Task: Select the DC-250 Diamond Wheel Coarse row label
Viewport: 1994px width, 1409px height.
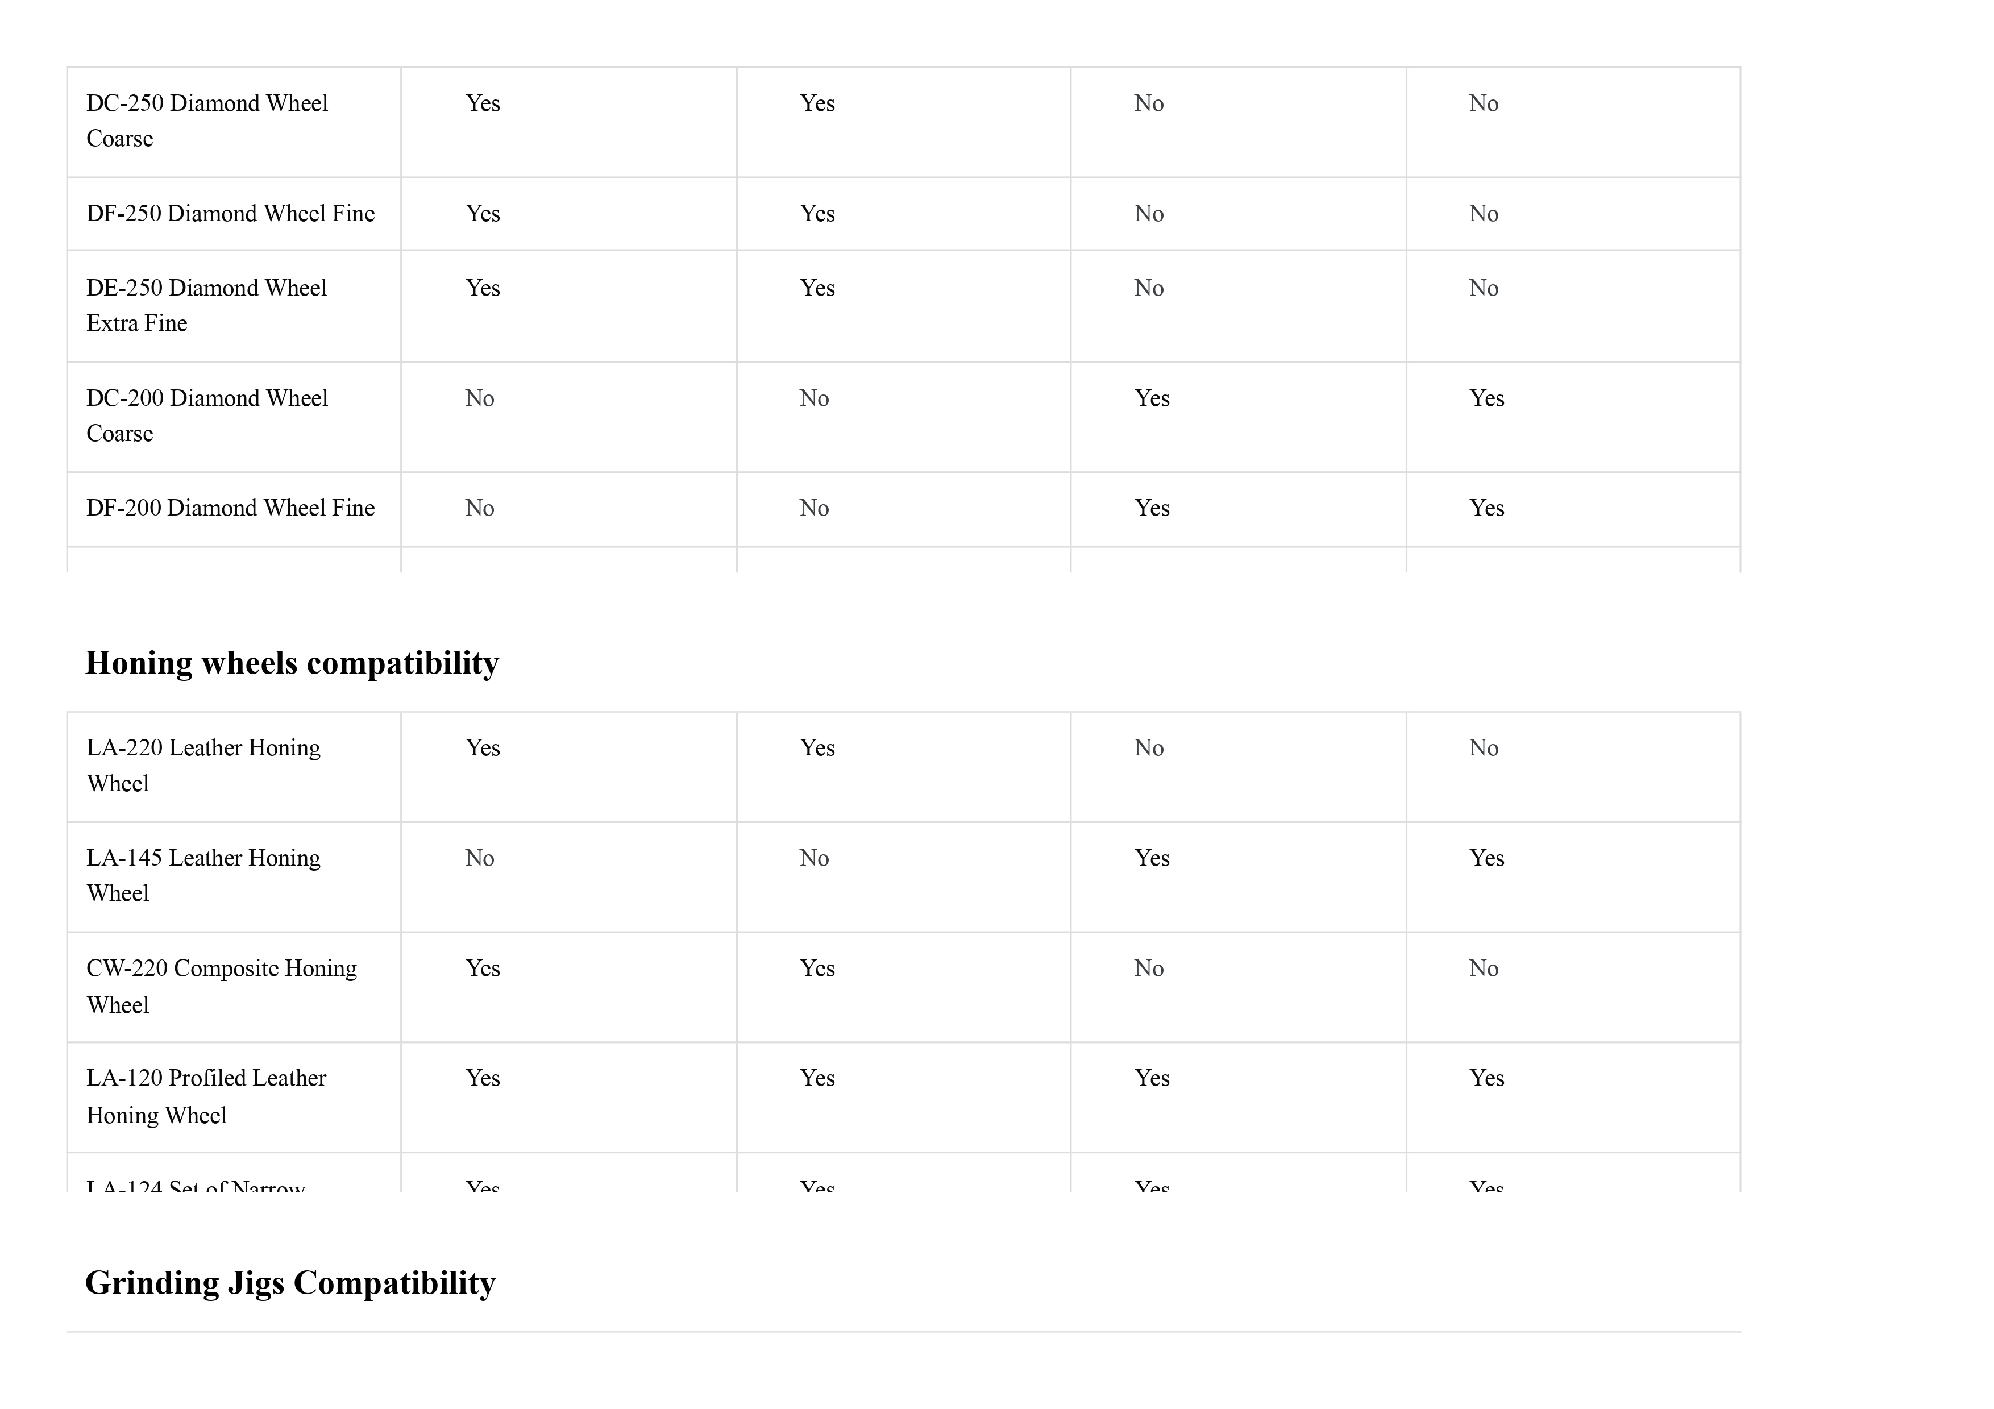Action: 207,120
